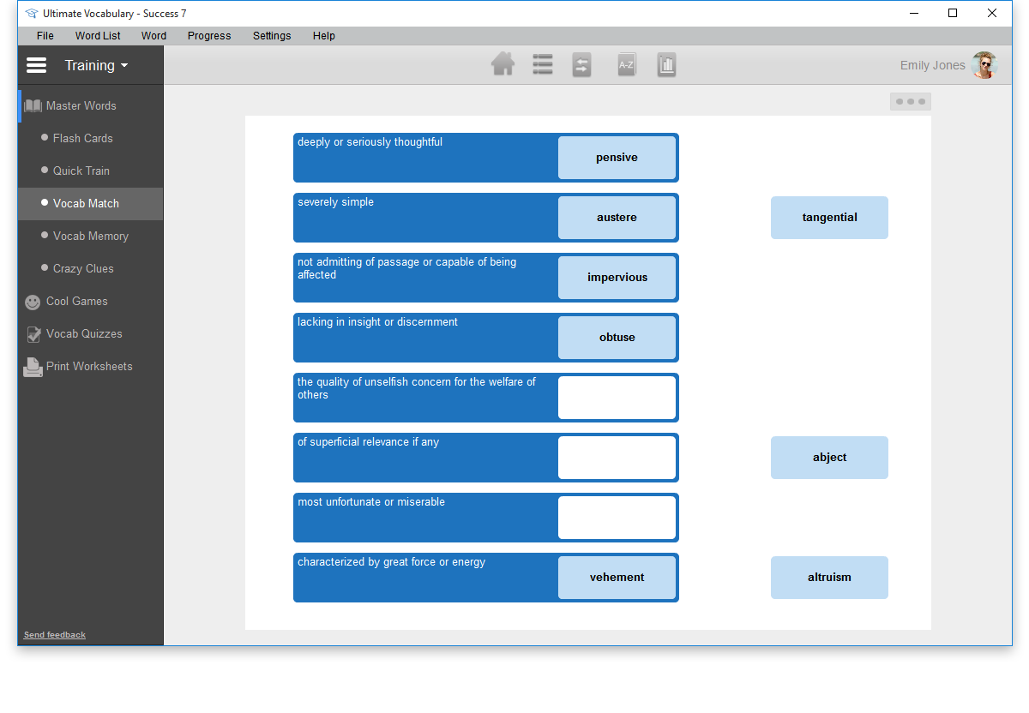
Task: Open the A-Z dictionary icon
Action: click(627, 65)
